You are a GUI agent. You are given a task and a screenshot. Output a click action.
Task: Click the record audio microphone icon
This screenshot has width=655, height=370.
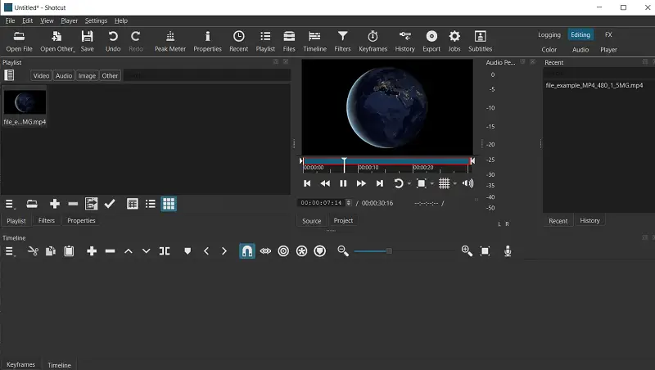tap(508, 251)
